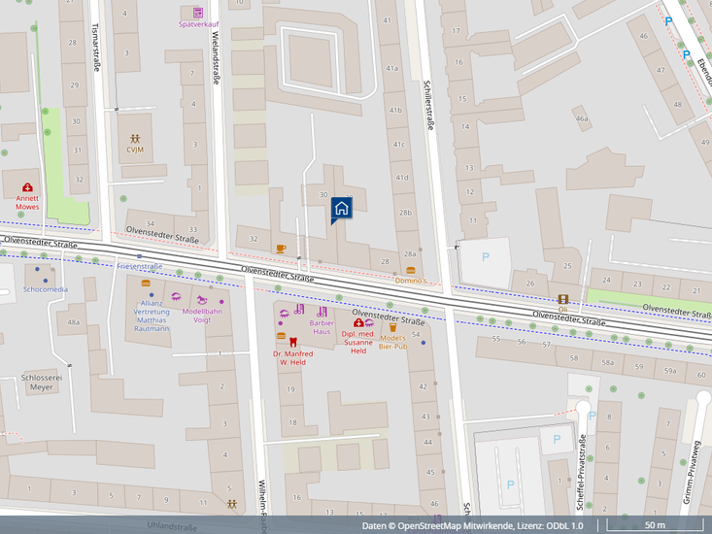
Task: Click the coffee cup café icon
Action: [x=281, y=249]
